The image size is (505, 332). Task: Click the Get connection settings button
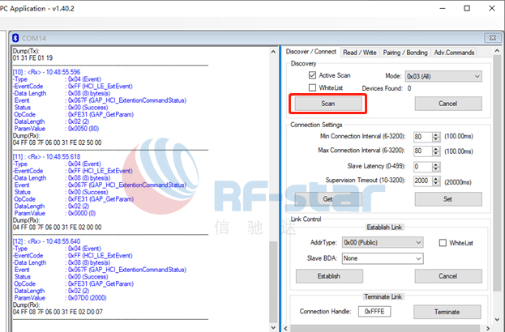pyautogui.click(x=327, y=199)
